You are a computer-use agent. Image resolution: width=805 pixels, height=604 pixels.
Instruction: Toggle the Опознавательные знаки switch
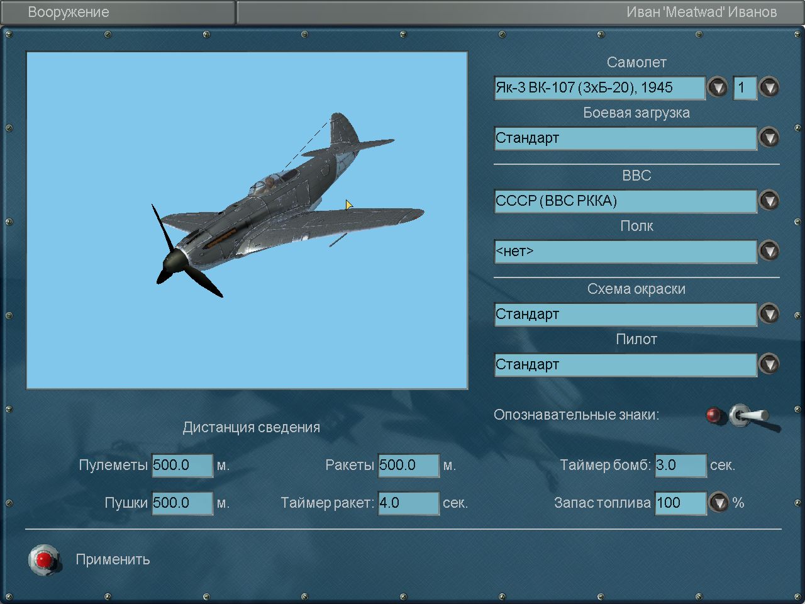click(753, 417)
